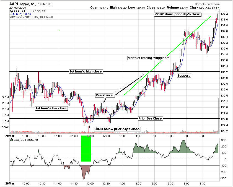Click the "Chg +3.60 (+2.78%)" header value

[x=203, y=7]
